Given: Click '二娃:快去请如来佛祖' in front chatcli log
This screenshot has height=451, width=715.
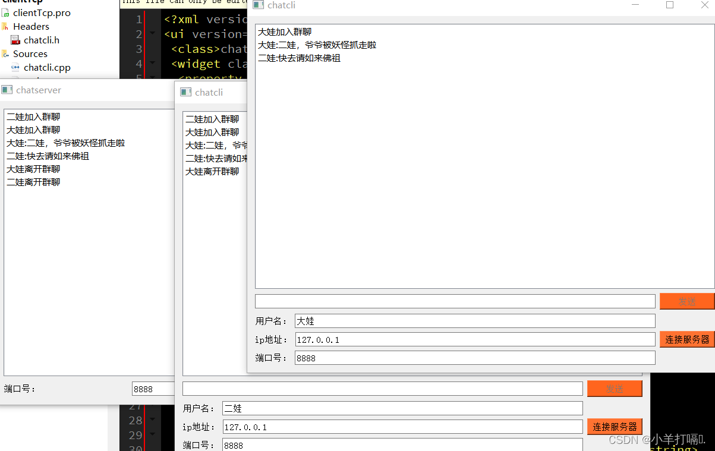Looking at the screenshot, I should 299,58.
